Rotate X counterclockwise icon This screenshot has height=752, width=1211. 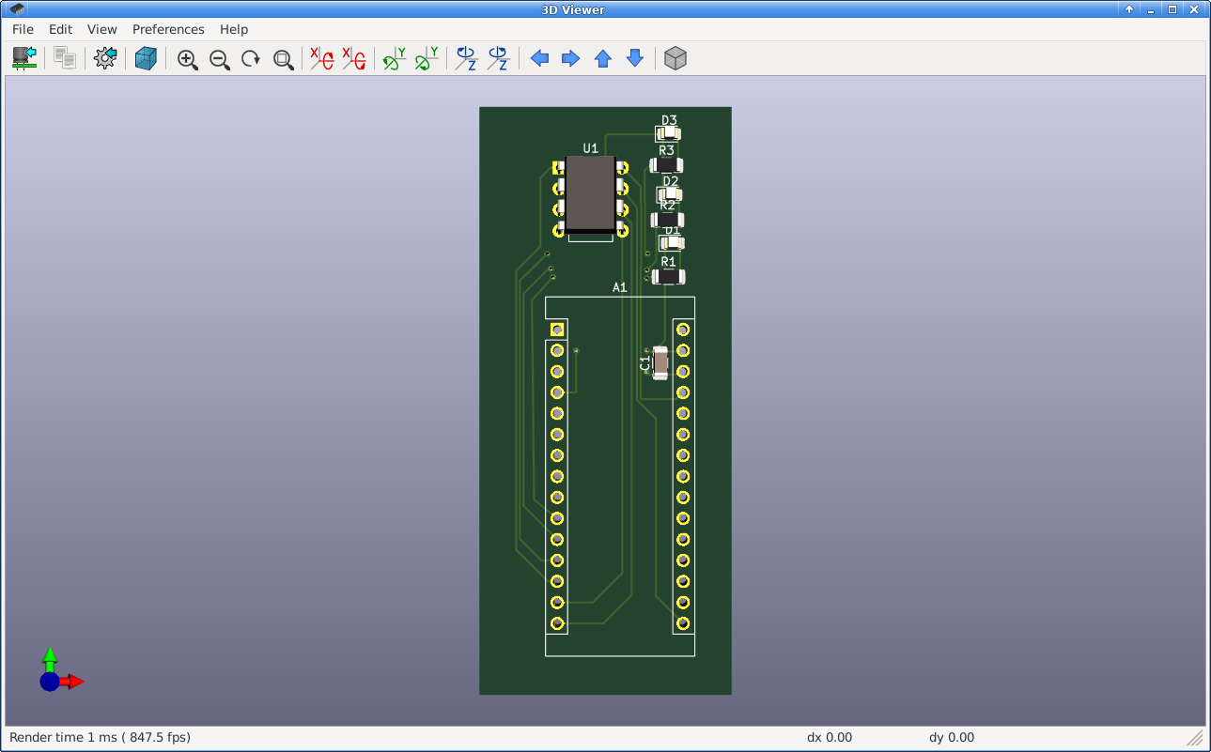354,59
